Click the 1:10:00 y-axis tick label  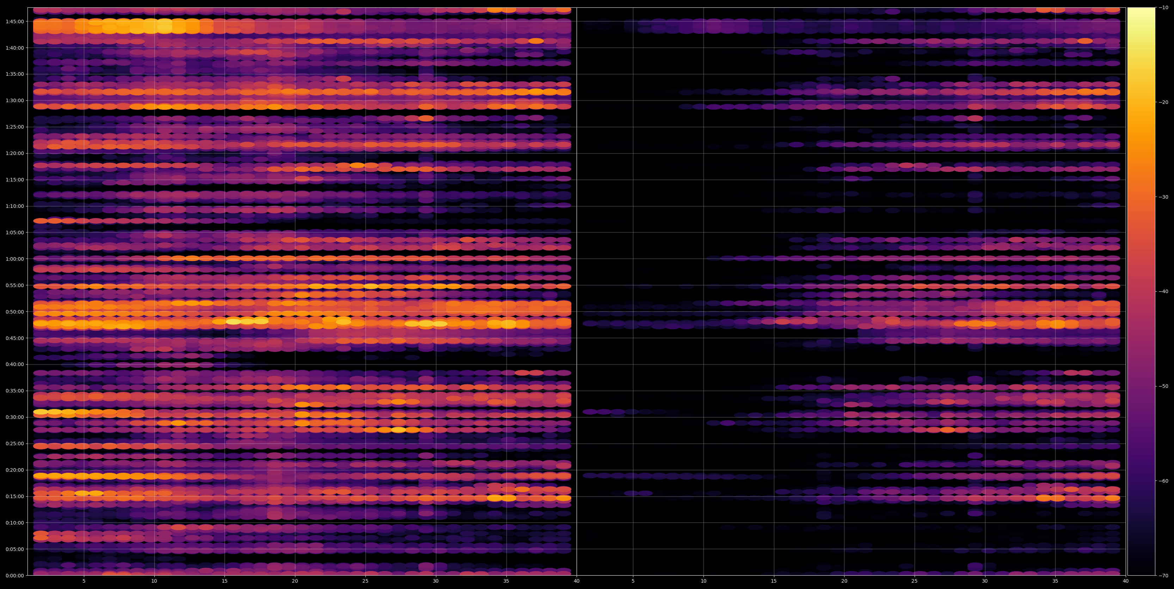(x=14, y=206)
